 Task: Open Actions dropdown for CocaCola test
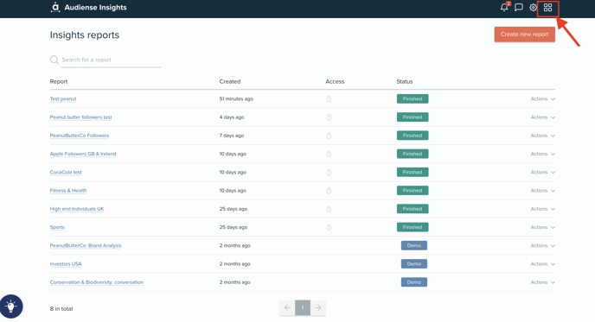pyautogui.click(x=542, y=172)
